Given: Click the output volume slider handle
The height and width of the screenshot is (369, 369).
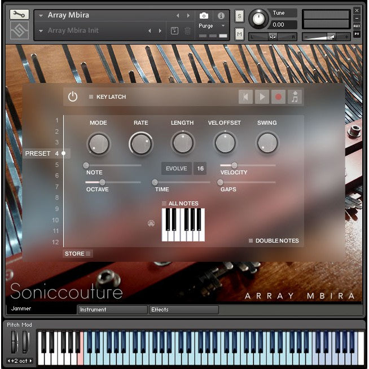Looking at the screenshot, I should point(331,37).
